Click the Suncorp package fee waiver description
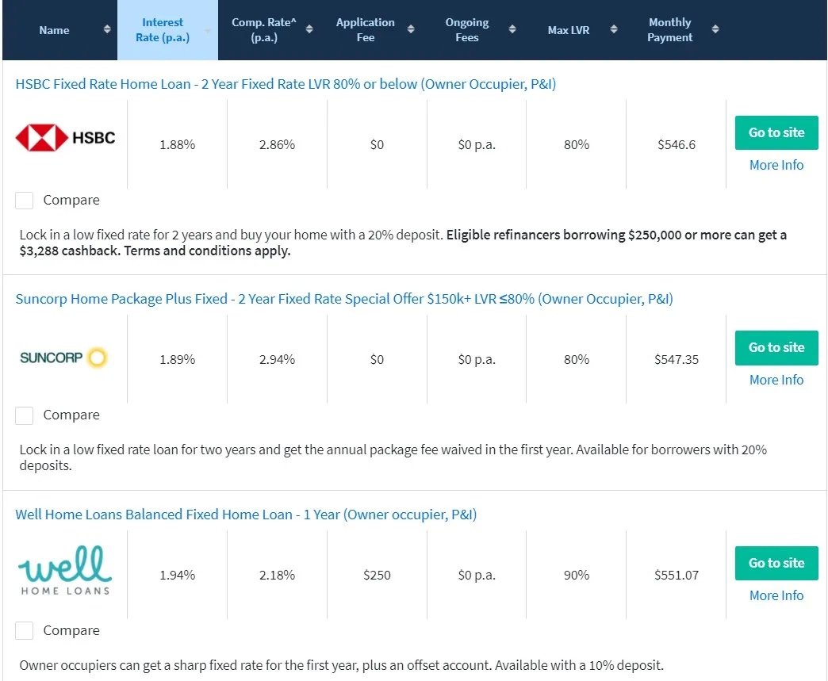The image size is (828, 681). pyautogui.click(x=393, y=457)
